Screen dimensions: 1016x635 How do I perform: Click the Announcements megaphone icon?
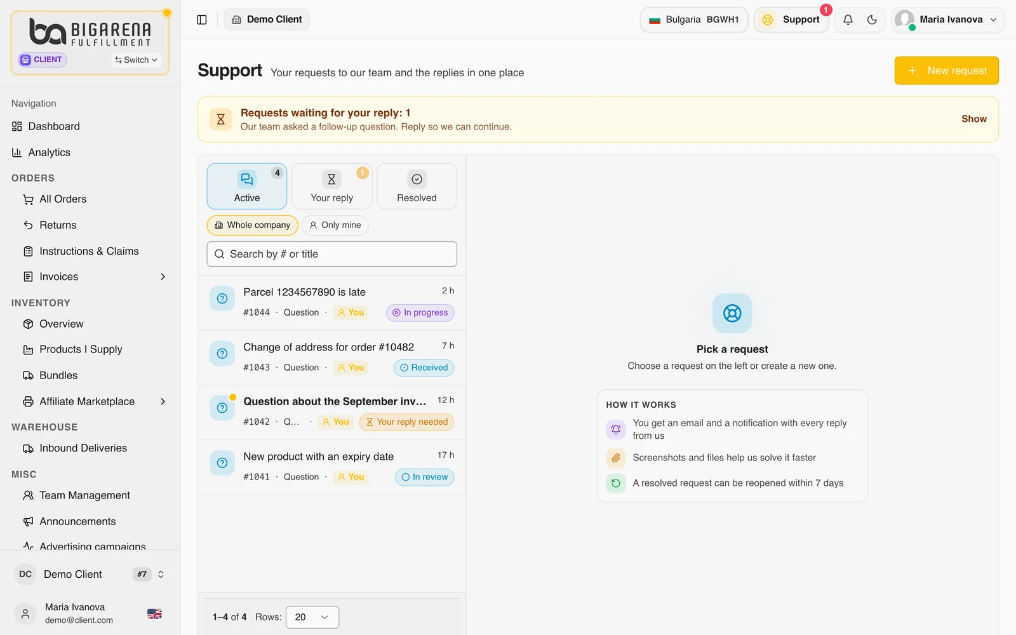pos(28,521)
